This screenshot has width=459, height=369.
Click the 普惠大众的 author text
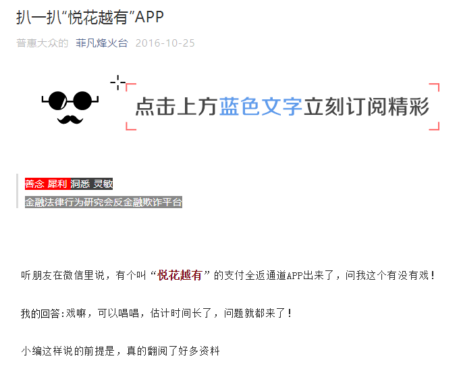pyautogui.click(x=42, y=43)
